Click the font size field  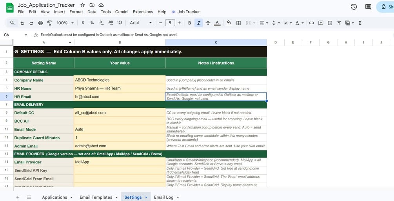point(170,23)
